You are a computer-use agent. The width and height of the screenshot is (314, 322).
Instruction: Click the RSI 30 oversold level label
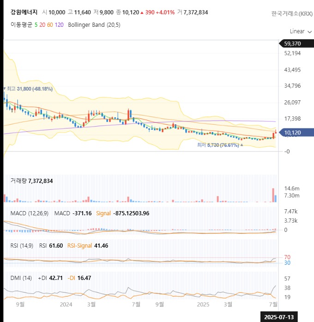[x=287, y=263]
